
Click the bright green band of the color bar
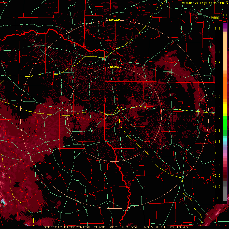pos(225,123)
